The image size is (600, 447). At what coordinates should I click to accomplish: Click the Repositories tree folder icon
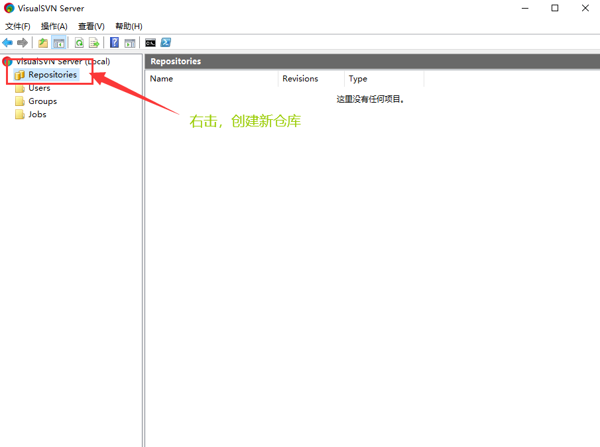(x=19, y=75)
